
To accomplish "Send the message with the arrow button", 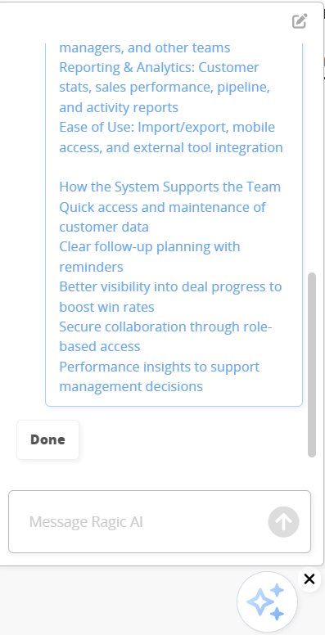I will coord(284,521).
